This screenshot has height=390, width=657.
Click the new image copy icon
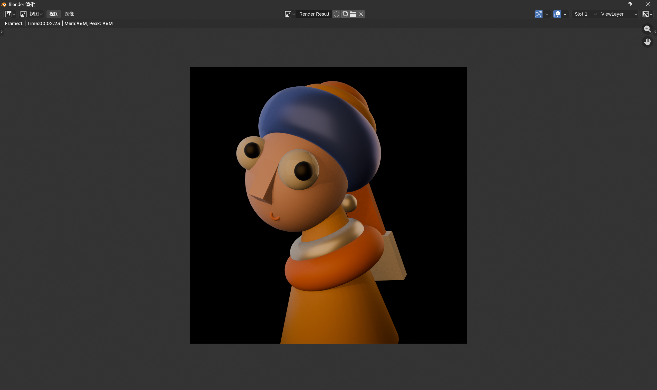click(345, 14)
